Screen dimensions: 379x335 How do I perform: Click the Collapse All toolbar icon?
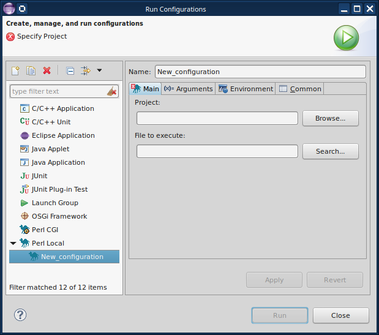click(x=70, y=71)
